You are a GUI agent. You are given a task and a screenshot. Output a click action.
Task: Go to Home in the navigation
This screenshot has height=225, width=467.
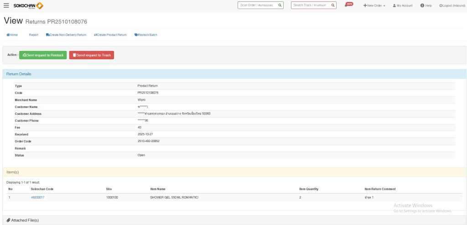pyautogui.click(x=12, y=35)
